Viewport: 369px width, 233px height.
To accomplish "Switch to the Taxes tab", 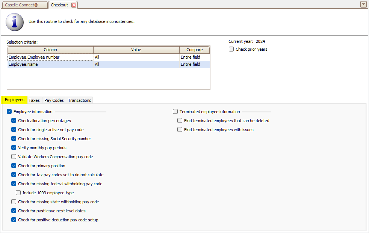I will [x=34, y=100].
